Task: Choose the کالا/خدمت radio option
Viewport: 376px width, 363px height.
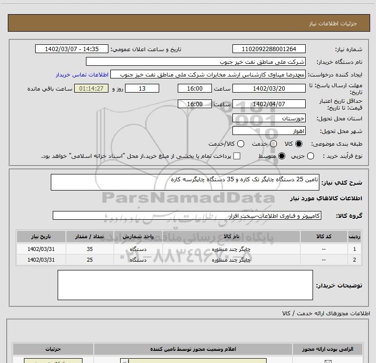Action: click(240, 144)
